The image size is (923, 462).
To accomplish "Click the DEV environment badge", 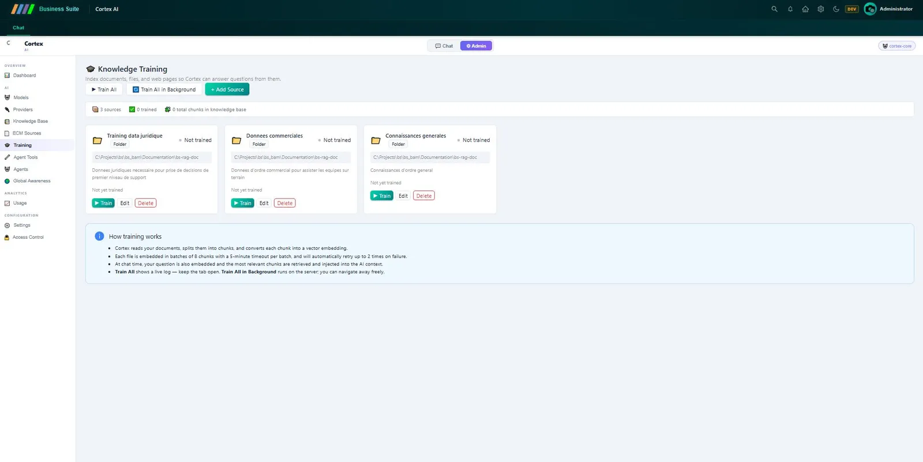I will pyautogui.click(x=852, y=9).
